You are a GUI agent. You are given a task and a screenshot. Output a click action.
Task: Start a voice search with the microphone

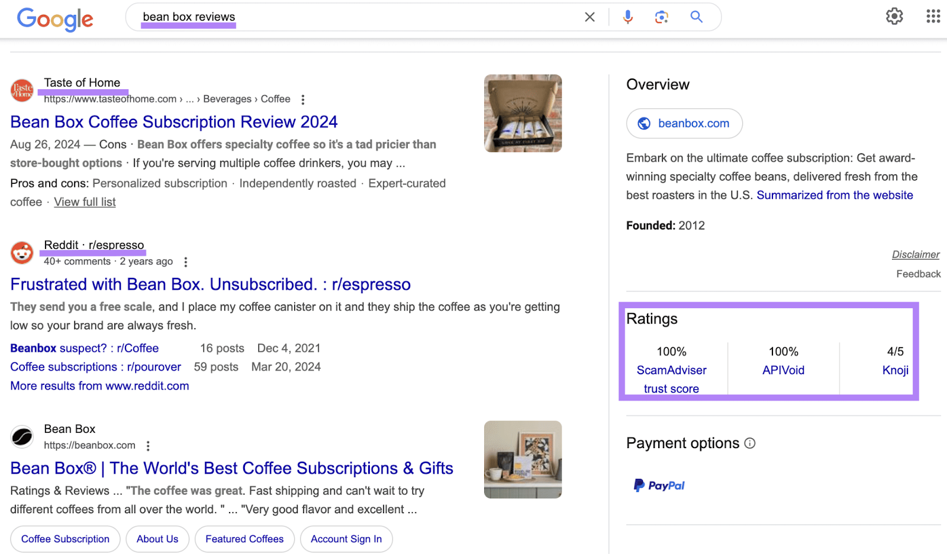627,17
